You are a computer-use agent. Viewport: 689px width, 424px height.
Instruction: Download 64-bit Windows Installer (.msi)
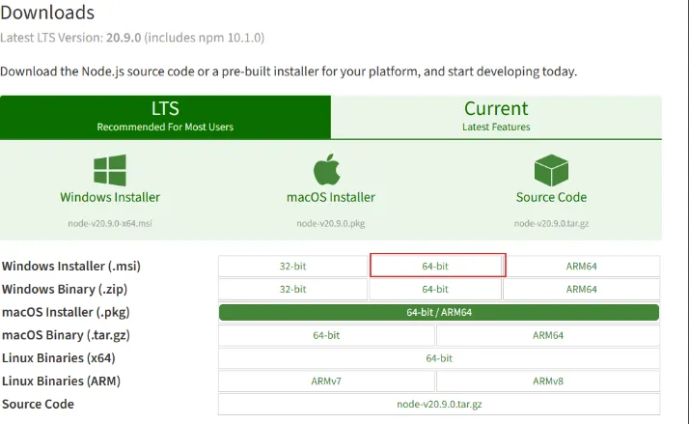click(437, 266)
